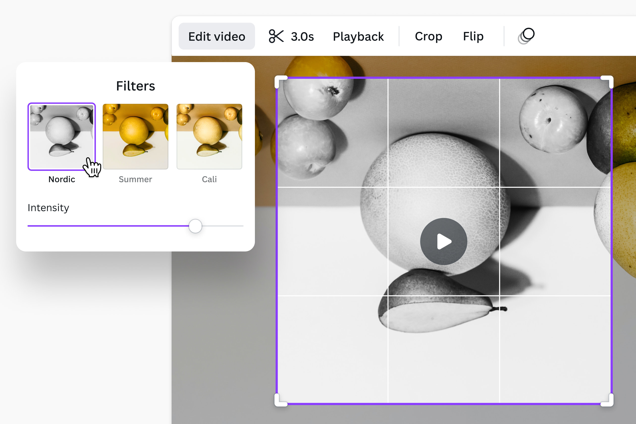The width and height of the screenshot is (636, 424).
Task: Apply the Summer filter
Action: point(135,137)
